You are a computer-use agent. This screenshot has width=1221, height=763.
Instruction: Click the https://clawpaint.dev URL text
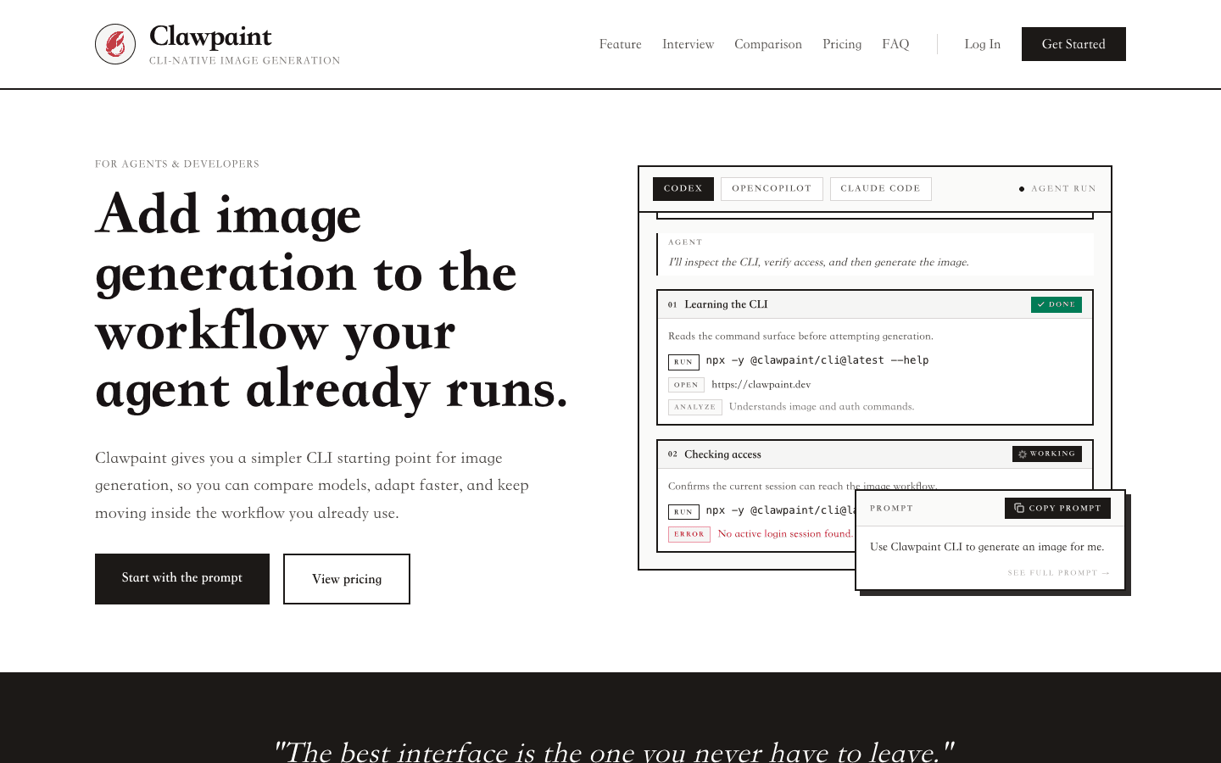tap(761, 385)
